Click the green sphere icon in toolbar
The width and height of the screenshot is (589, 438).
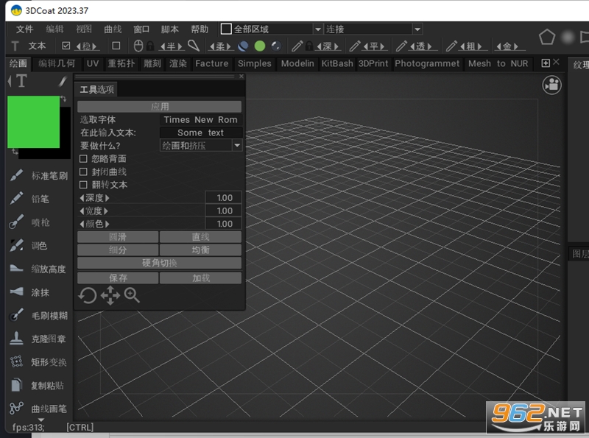(x=260, y=46)
